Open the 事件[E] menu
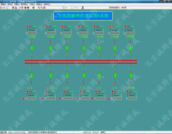The image size is (172, 134). click(x=10, y=4)
